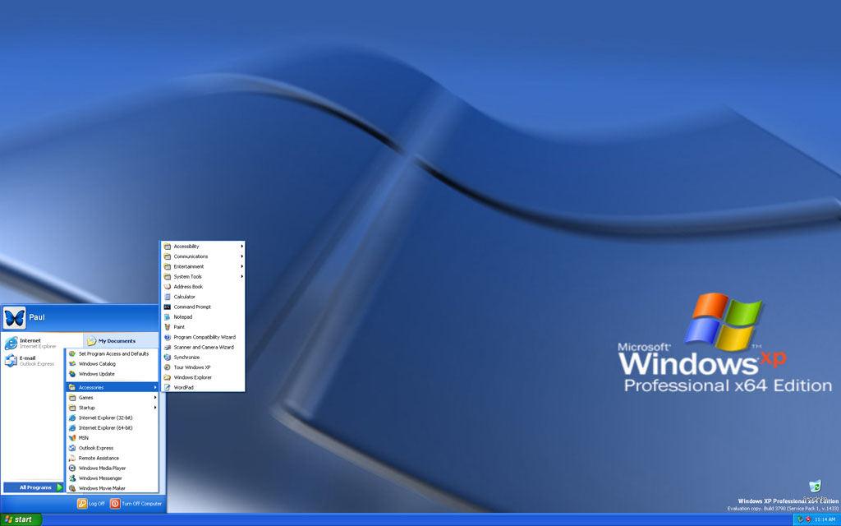
Task: Open the Address Book icon
Action: (168, 287)
